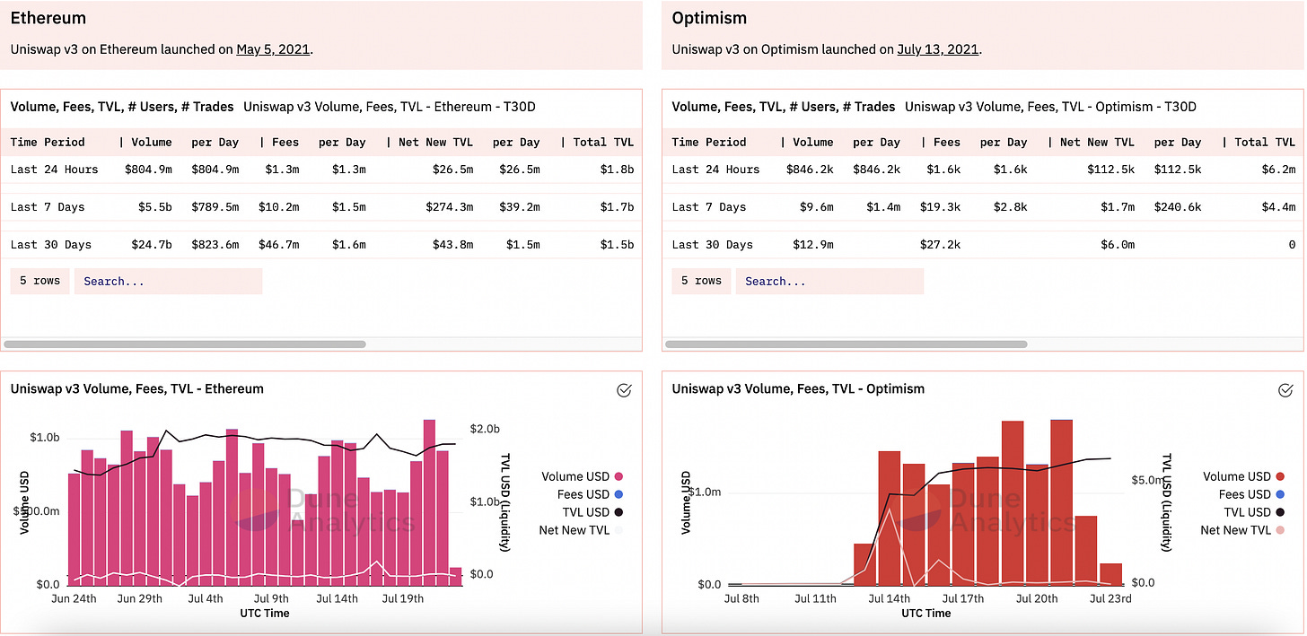The image size is (1307, 636).
Task: Click the Optimism table horizontal scrollbar
Action: pyautogui.click(x=846, y=344)
